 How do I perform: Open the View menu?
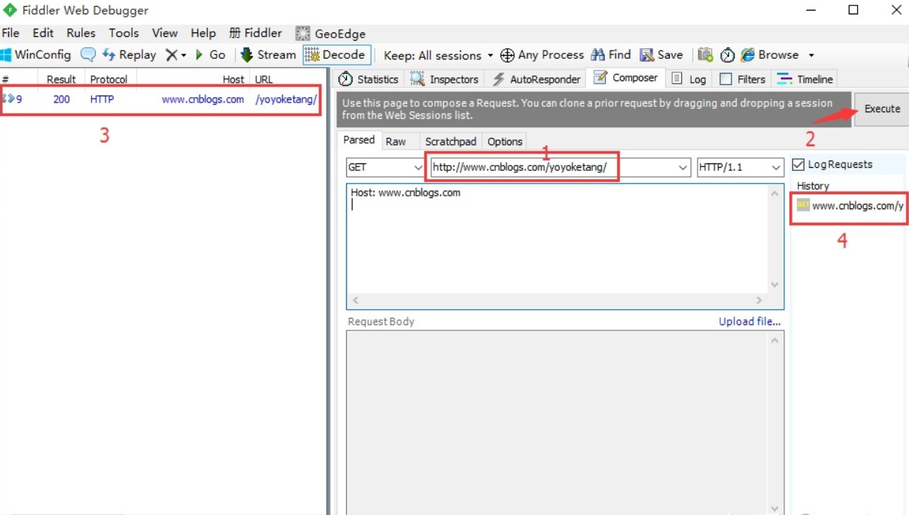[x=165, y=33]
